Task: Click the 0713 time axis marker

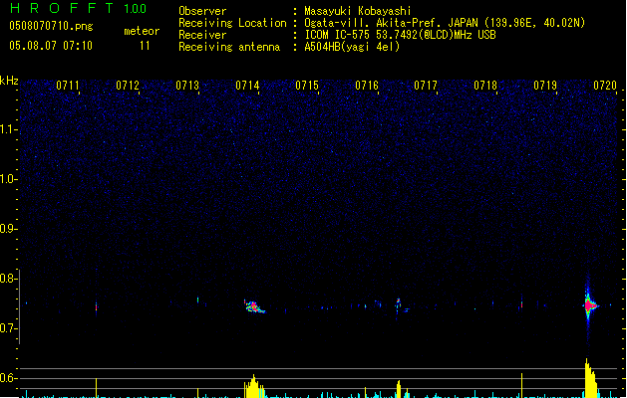Action: coord(187,86)
